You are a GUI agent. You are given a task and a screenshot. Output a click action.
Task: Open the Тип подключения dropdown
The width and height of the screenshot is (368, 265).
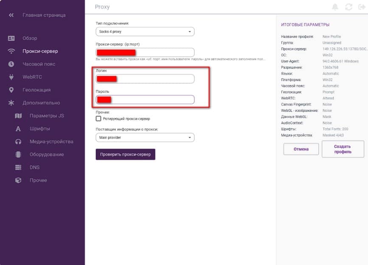point(145,32)
